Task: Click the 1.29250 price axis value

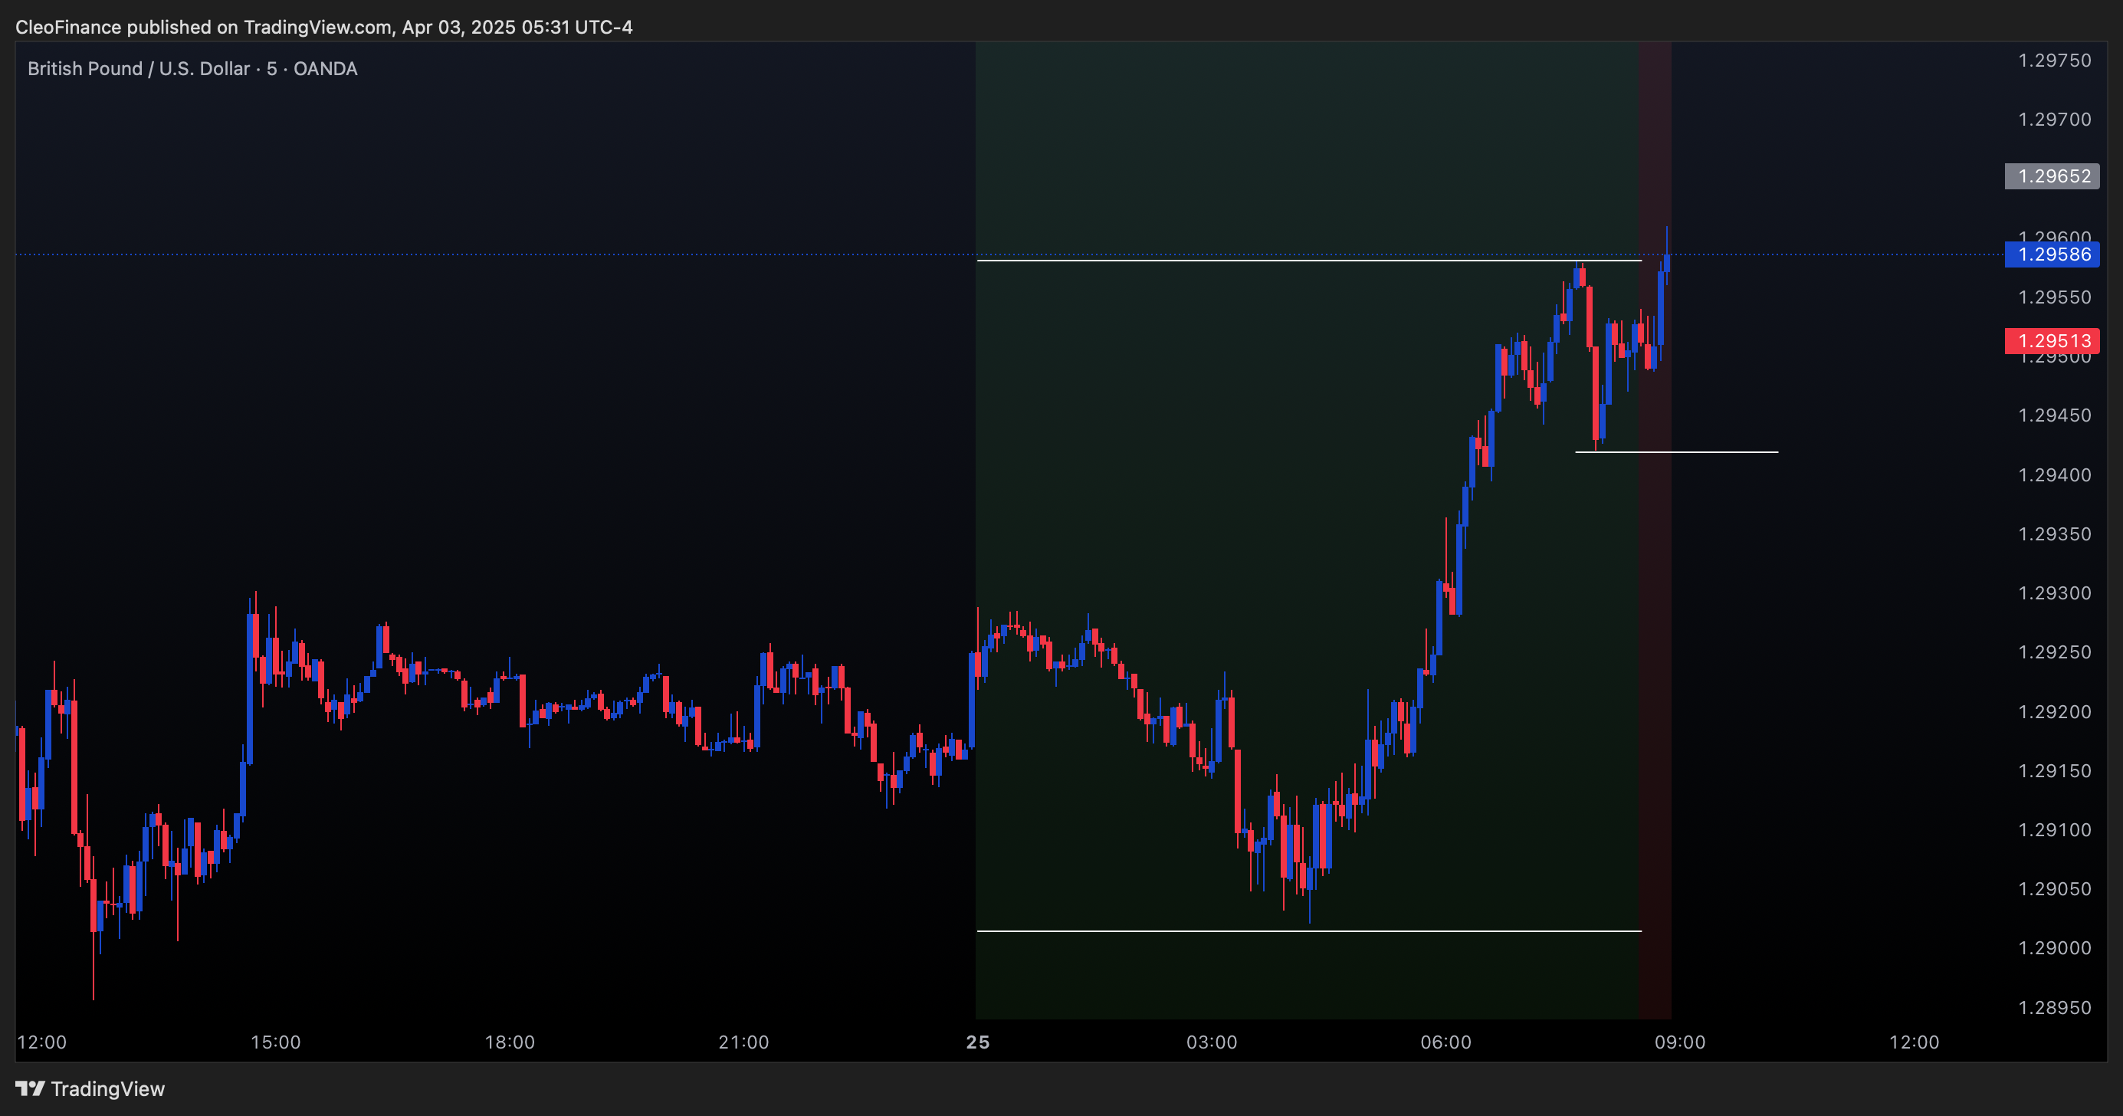Action: (2054, 652)
